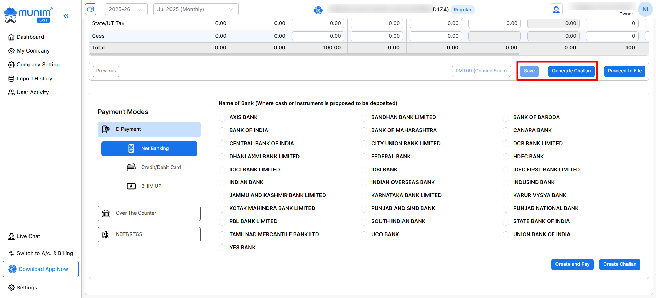Select KOTAK MAHINDRA BANK LIMITED radio button
Screen dimensions: 656x298
(222, 209)
